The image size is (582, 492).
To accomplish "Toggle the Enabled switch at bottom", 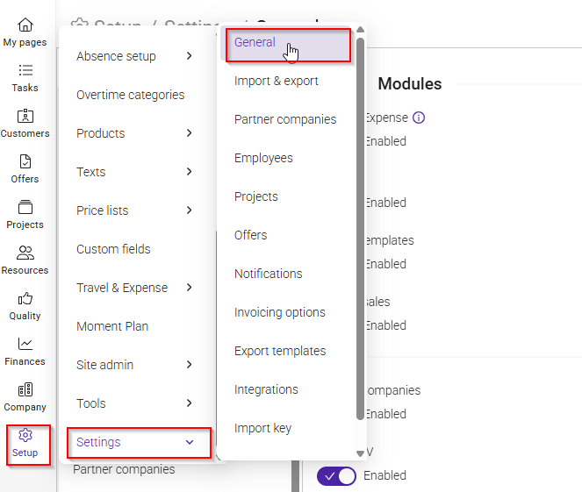I will tap(336, 476).
